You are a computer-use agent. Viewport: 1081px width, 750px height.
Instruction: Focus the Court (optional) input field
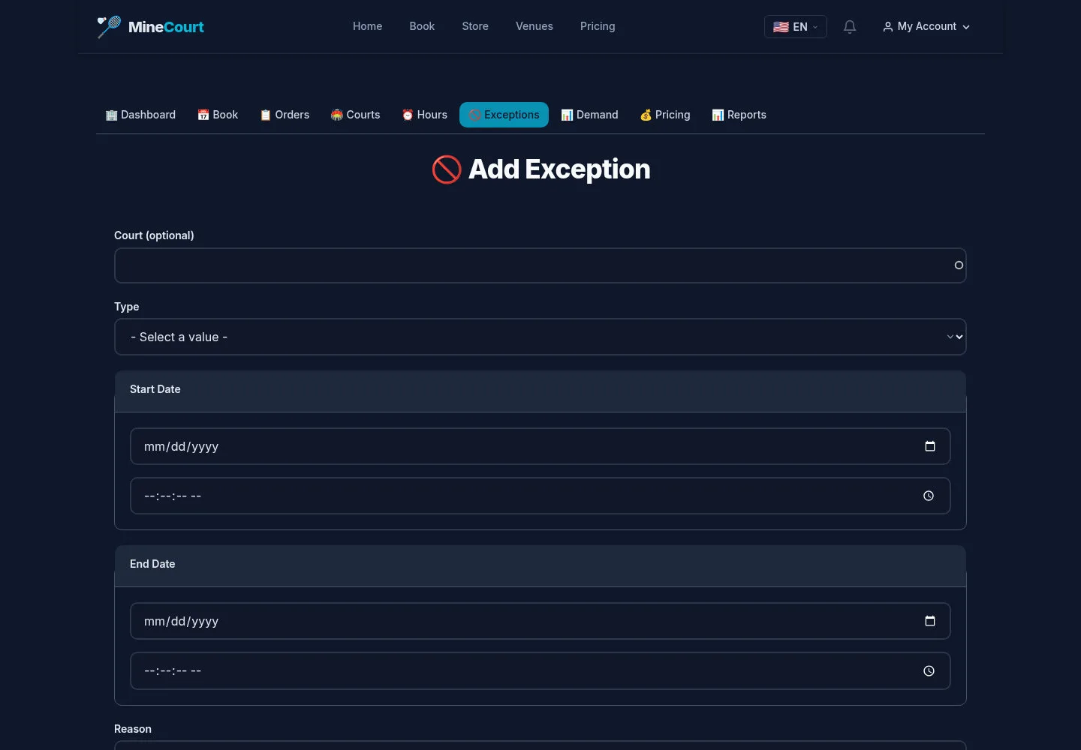tap(540, 265)
